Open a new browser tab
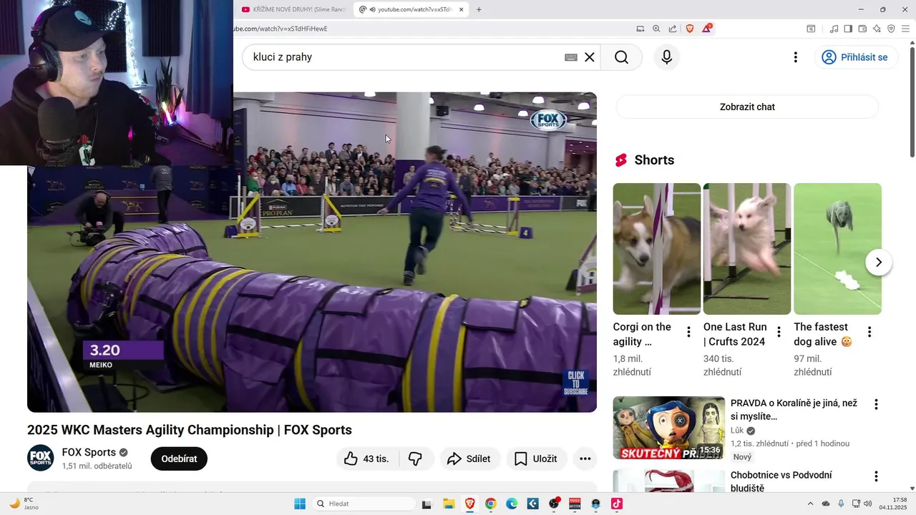916x515 pixels. tap(479, 9)
